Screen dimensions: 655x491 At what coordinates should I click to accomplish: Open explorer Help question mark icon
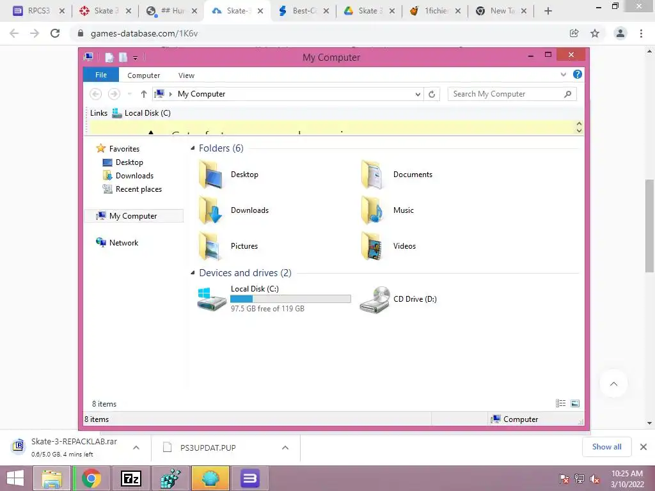[578, 74]
